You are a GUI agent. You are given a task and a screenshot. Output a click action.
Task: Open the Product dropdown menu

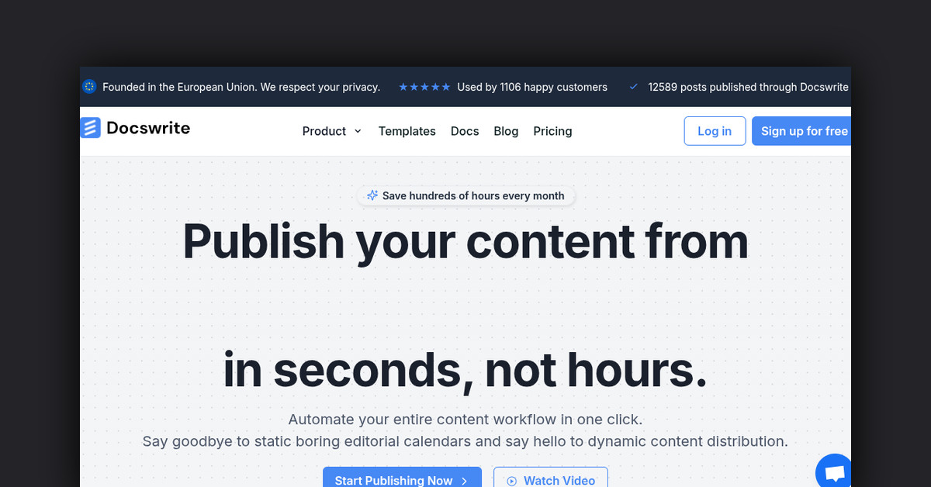click(324, 131)
